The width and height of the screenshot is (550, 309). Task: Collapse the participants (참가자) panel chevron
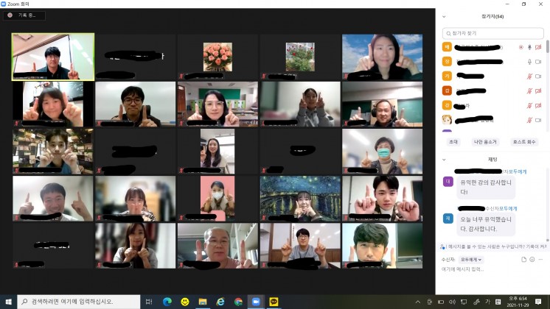444,16
